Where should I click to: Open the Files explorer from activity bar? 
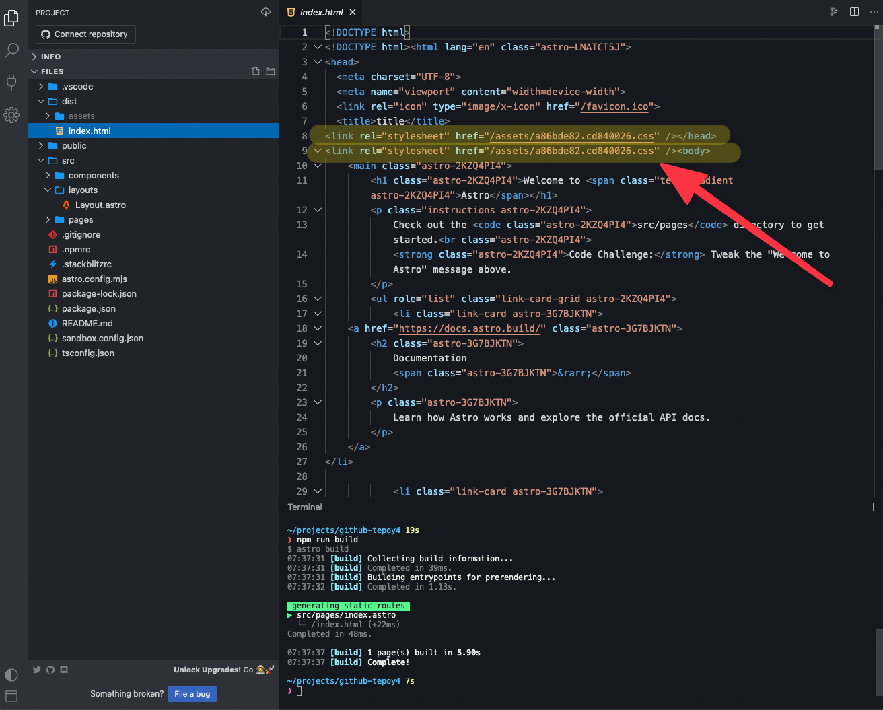point(11,18)
